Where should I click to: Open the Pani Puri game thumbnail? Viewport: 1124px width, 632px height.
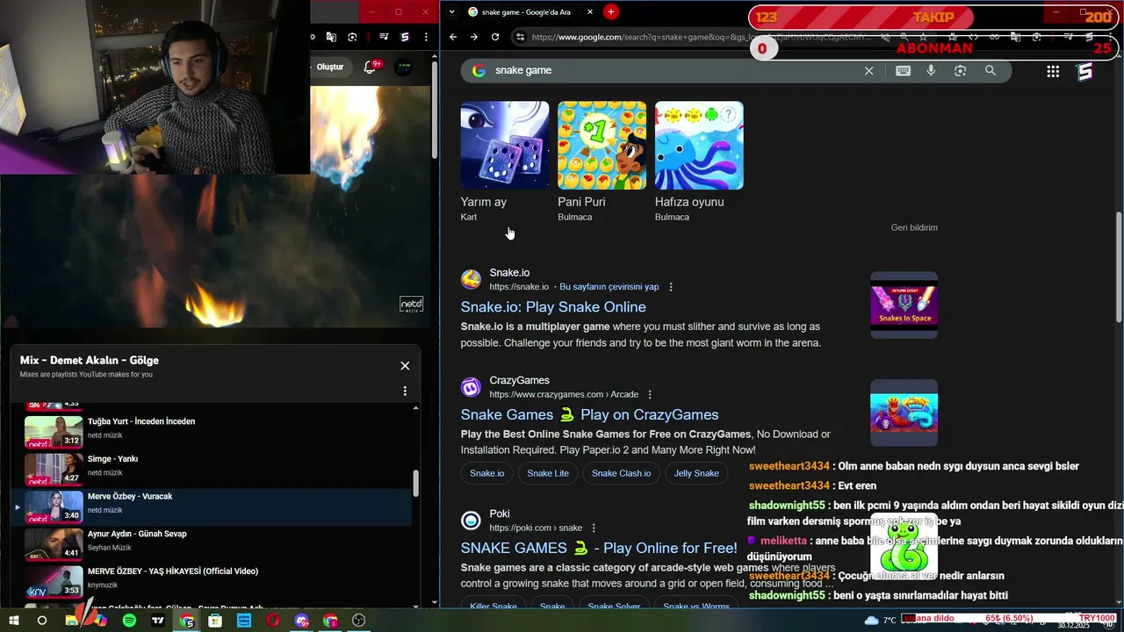click(x=602, y=145)
